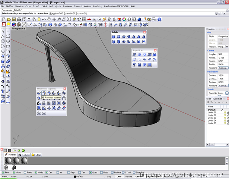The height and width of the screenshot is (179, 229).
Task: Enable the Punto osnap checkbox
Action: coord(25,173)
